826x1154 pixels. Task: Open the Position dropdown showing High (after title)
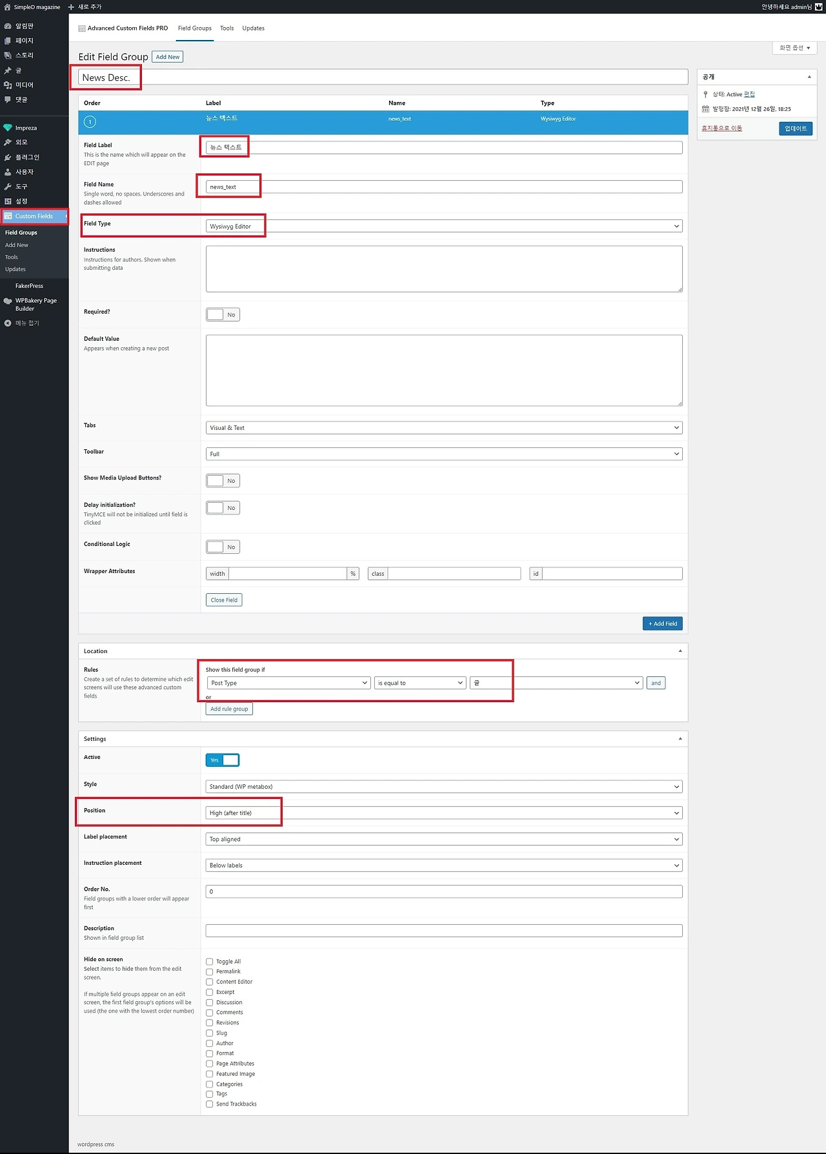[x=444, y=813]
